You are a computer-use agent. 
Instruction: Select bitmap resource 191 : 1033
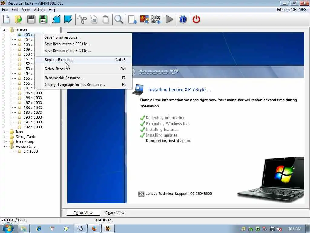coord(33,122)
